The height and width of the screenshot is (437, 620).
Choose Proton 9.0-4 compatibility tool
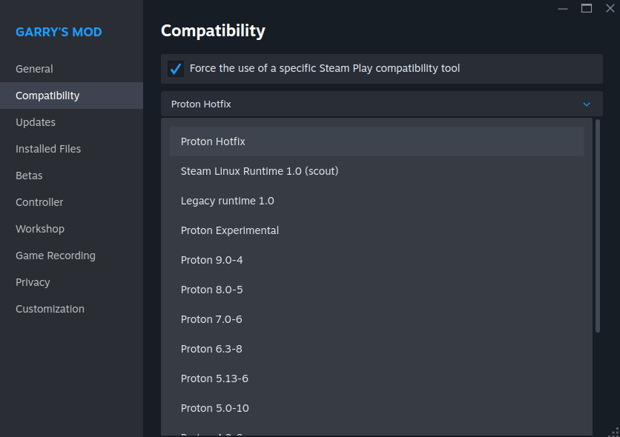point(212,260)
